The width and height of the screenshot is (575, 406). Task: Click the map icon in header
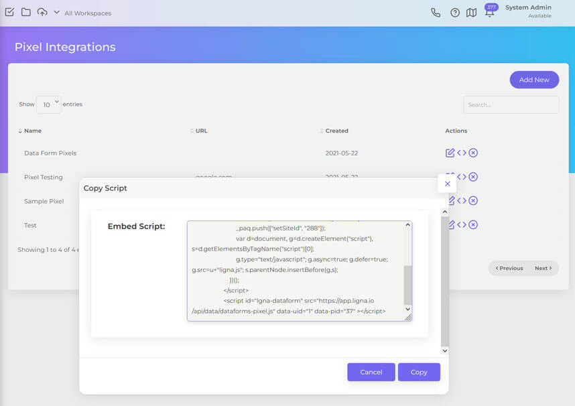coord(472,13)
